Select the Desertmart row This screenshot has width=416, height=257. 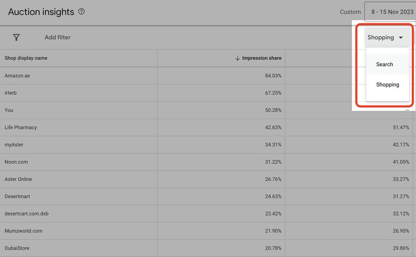(208, 197)
